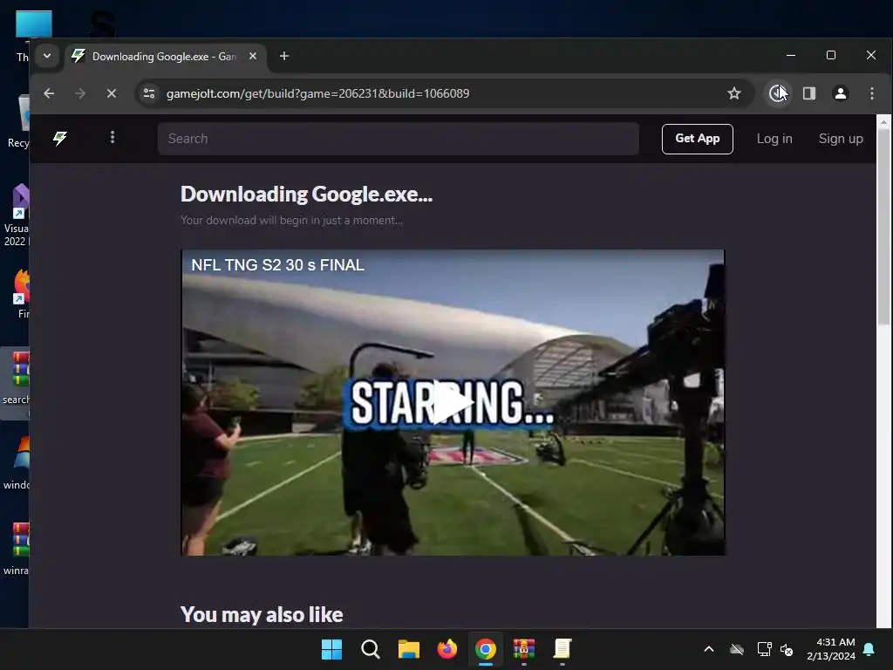Select the Downloading Google.exe tab
Viewport: 893px width, 670px height.
(x=165, y=57)
